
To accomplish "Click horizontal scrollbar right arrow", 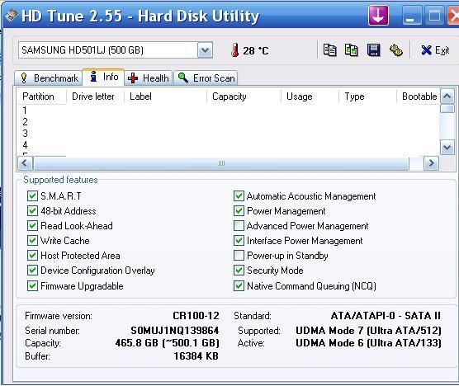I will click(431, 163).
